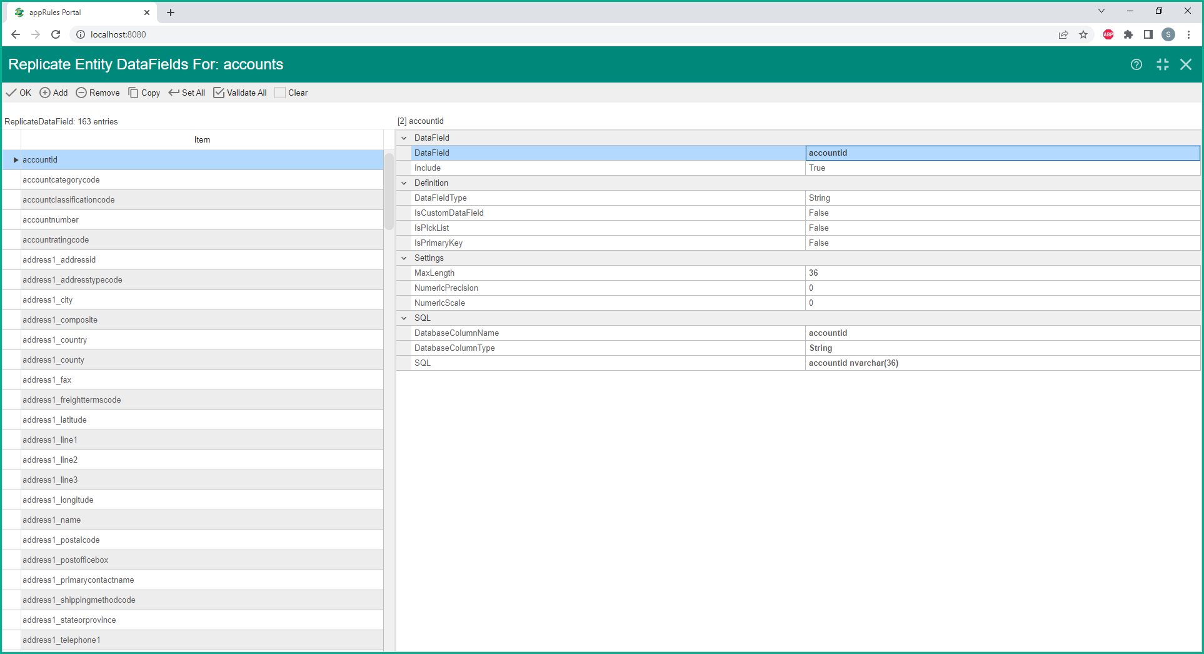Viewport: 1204px width, 654px height.
Task: Click the Remove toolbar button
Action: 98,93
